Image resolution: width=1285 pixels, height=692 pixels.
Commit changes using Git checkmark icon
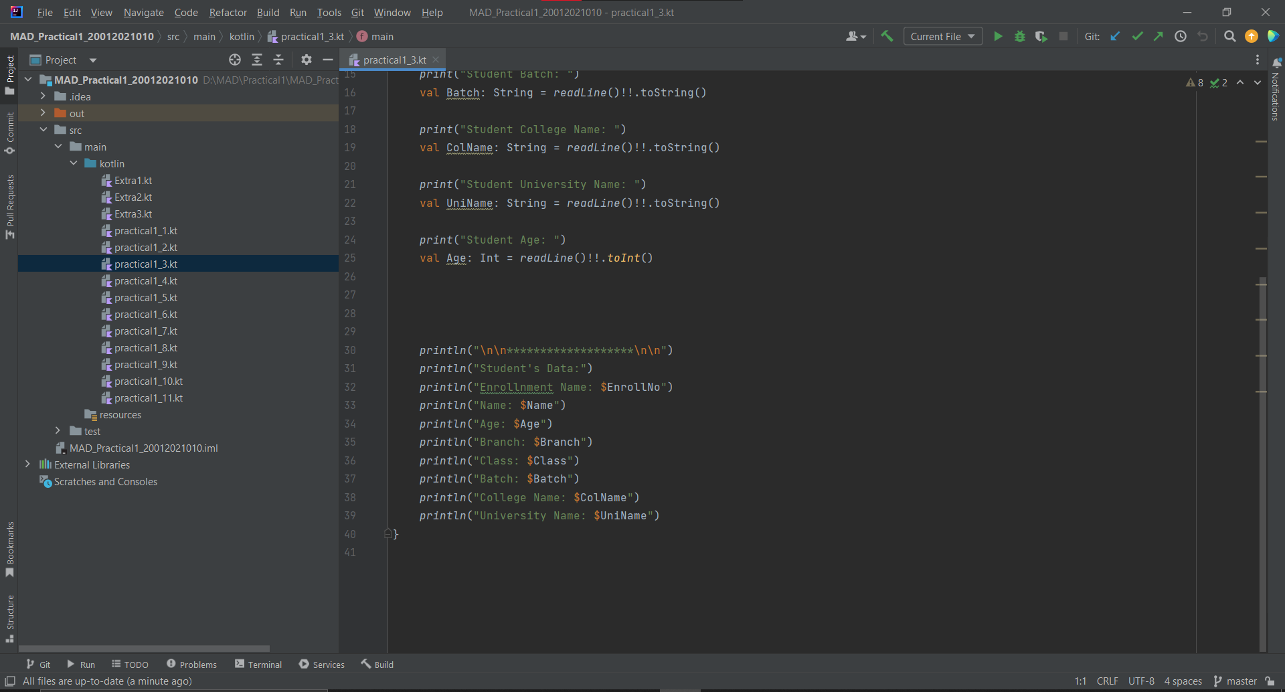coord(1137,37)
